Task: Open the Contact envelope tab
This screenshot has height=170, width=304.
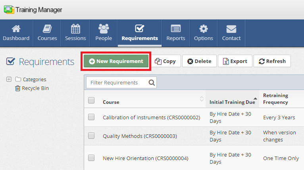Action: (231, 33)
